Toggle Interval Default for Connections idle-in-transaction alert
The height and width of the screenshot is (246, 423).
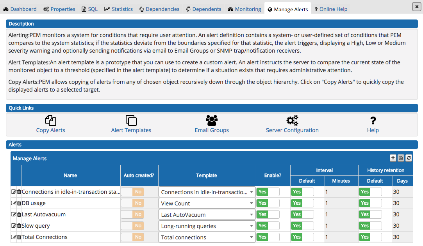(x=302, y=192)
